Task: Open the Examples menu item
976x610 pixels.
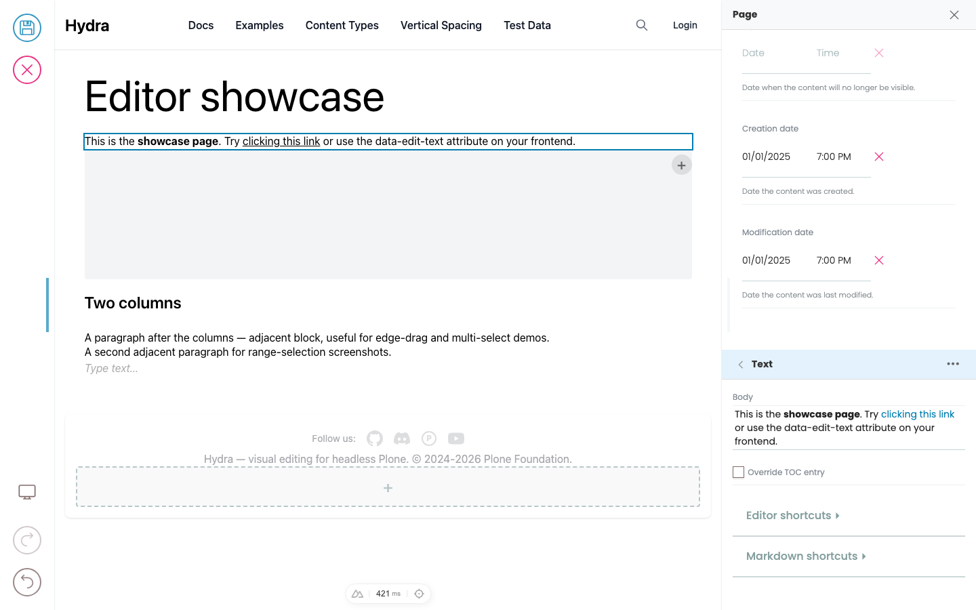Action: pos(260,25)
